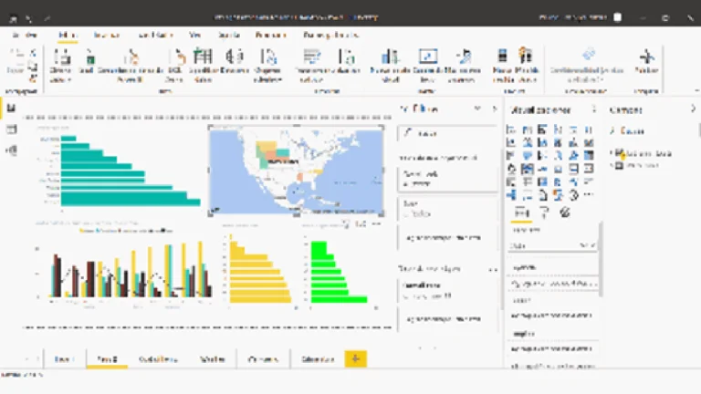
Task: Click the Undo arrow in the title bar
Action: coord(28,18)
